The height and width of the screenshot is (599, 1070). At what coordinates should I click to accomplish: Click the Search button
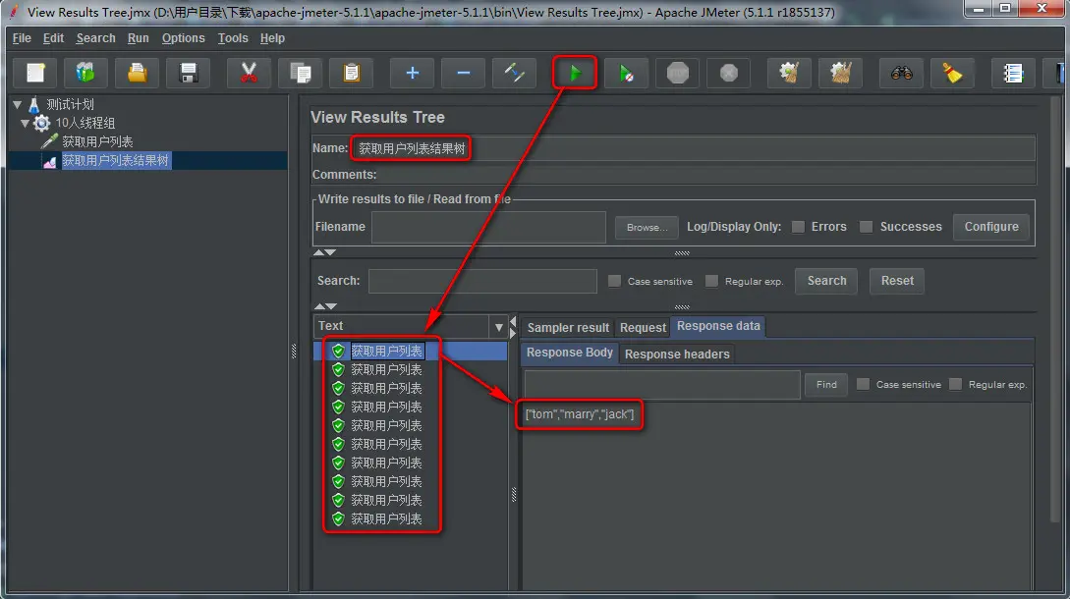826,281
